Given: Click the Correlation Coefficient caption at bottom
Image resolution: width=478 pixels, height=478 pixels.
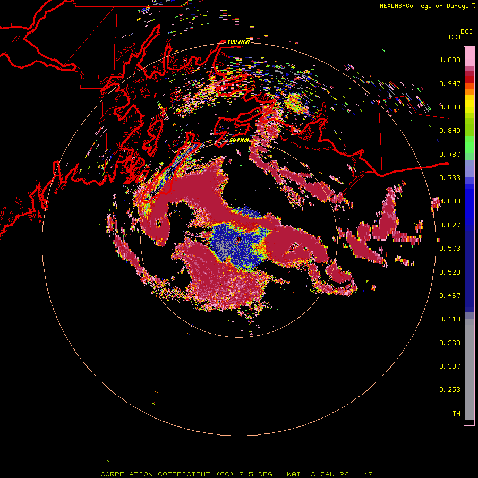Looking at the screenshot, I should [x=238, y=474].
